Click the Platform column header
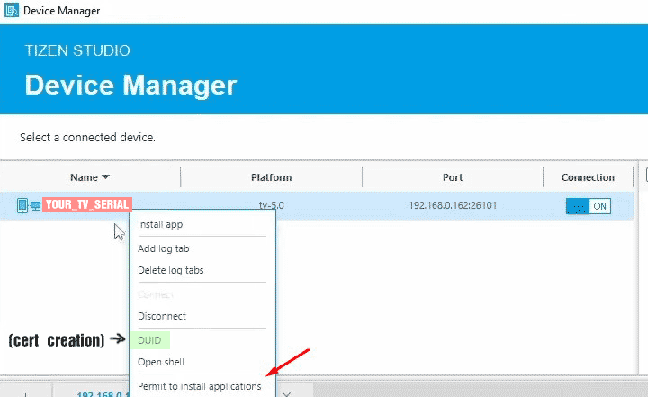 (x=271, y=177)
